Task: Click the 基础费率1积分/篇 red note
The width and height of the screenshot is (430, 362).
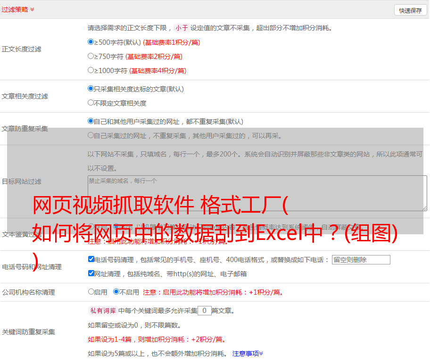Action: tap(172, 42)
